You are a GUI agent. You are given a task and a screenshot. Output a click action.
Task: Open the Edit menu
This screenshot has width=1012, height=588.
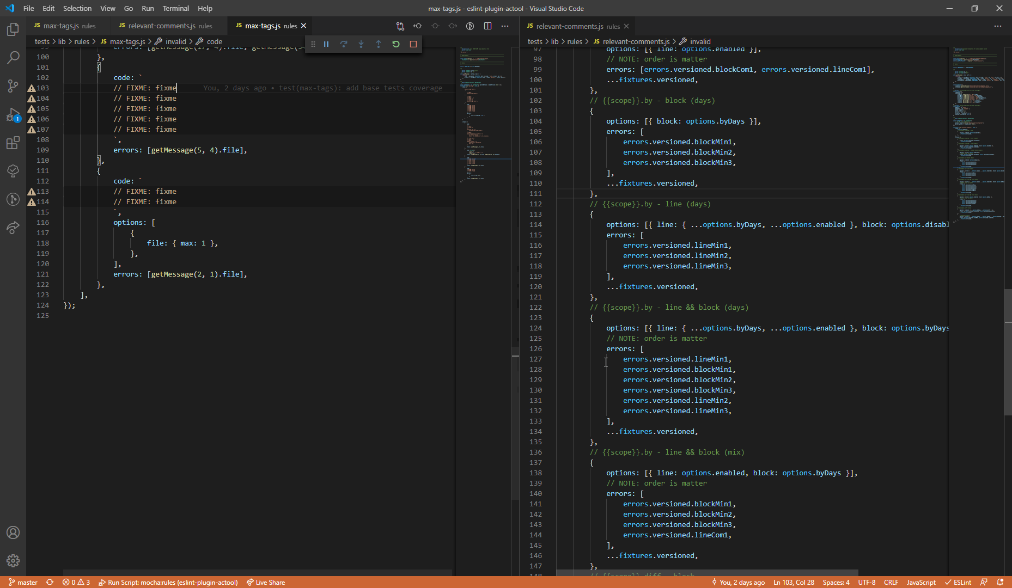tap(48, 8)
